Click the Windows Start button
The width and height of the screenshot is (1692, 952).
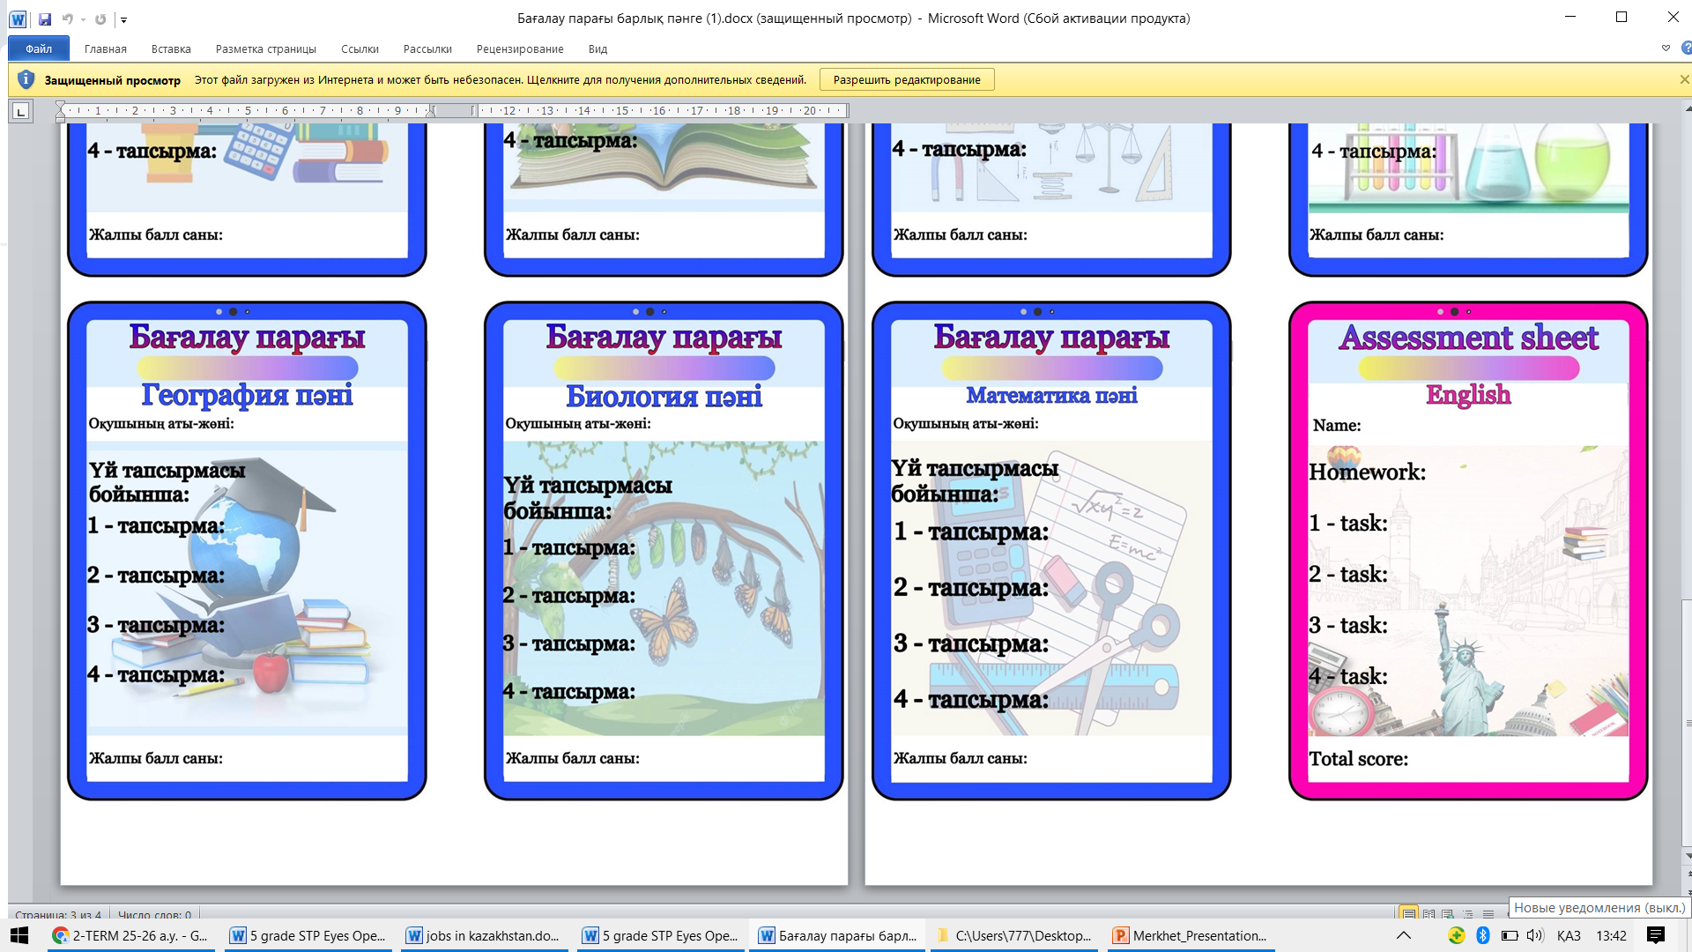19,935
